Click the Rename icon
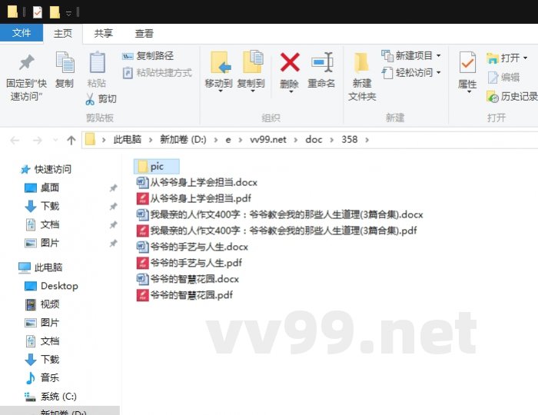Screen dimensions: 538x415 point(322,62)
